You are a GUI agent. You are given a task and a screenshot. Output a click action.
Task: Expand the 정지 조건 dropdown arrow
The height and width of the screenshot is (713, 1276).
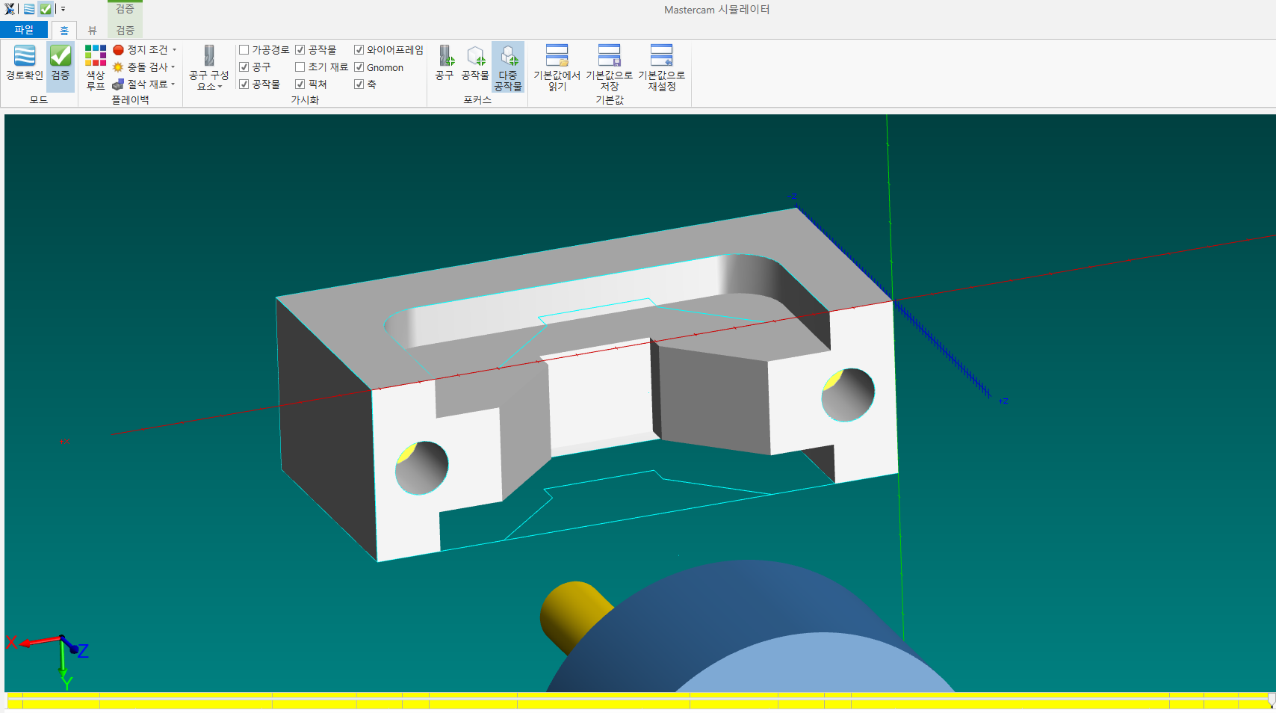tap(175, 50)
